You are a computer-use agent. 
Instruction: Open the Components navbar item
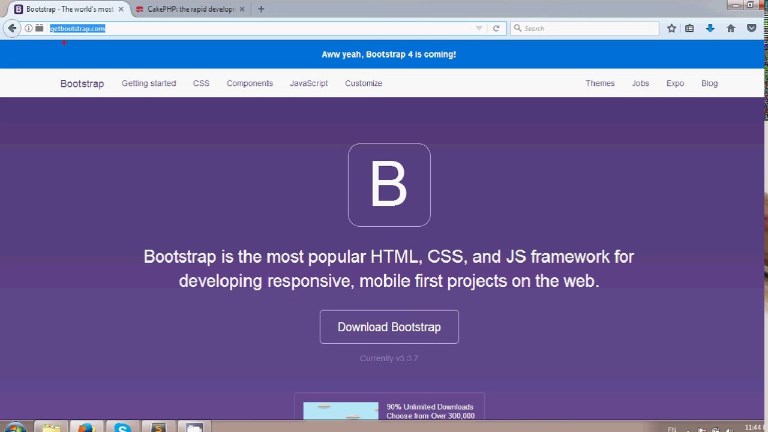click(x=250, y=83)
